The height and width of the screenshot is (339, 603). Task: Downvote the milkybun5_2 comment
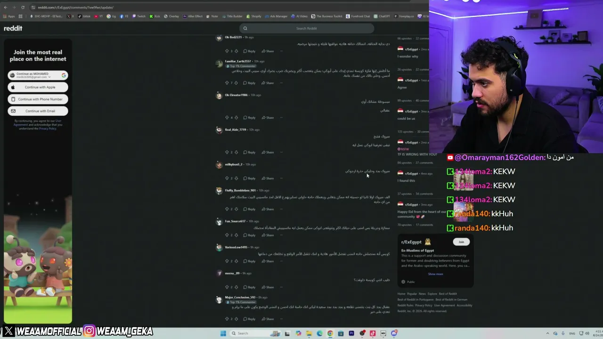point(236,178)
